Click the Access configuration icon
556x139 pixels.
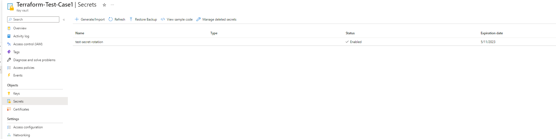[x=9, y=127]
